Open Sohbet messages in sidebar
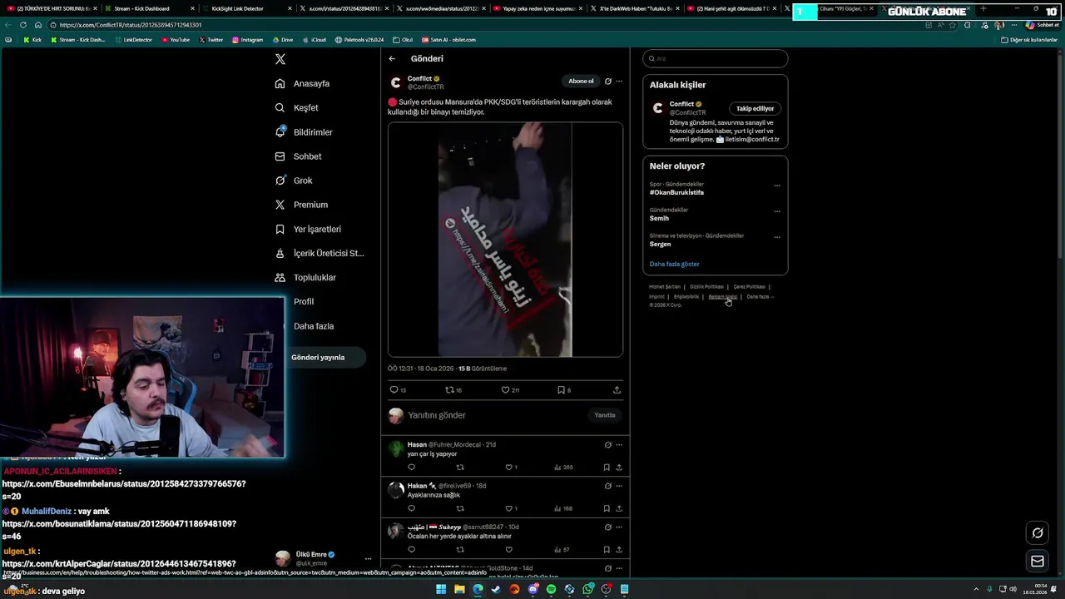This screenshot has width=1065, height=599. coord(298,156)
